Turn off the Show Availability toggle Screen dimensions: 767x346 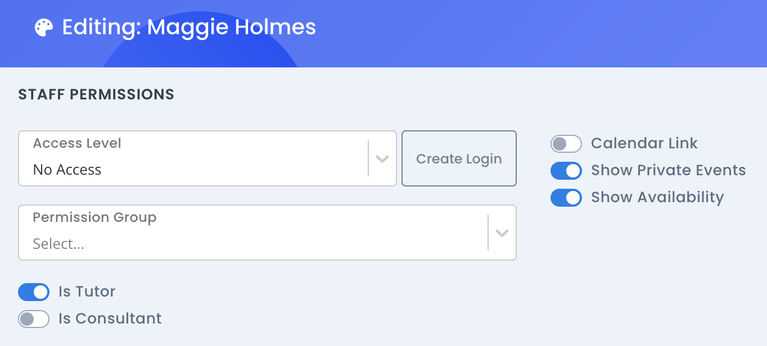point(566,197)
